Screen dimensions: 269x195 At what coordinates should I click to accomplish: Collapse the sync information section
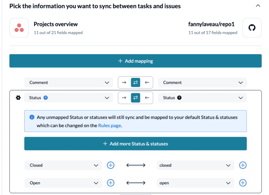[x=258, y=6]
